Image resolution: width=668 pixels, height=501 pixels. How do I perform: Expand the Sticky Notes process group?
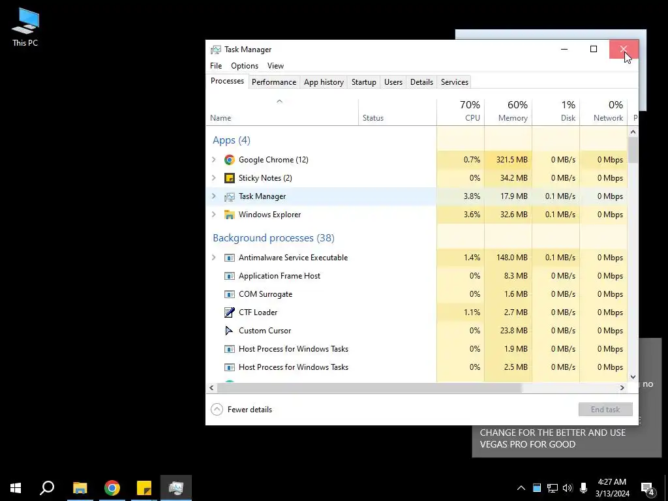214,178
